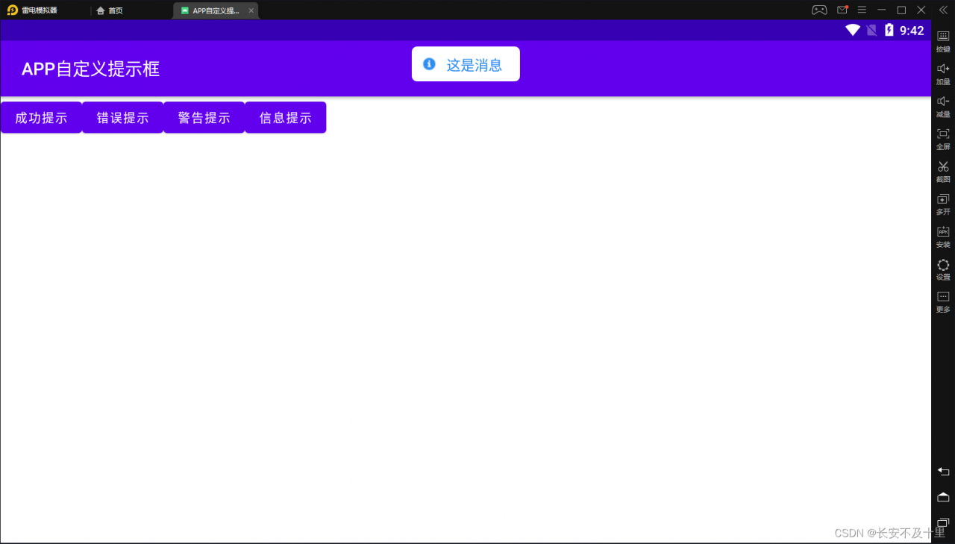
Task: Install an APK using the 安装 icon
Action: click(942, 237)
